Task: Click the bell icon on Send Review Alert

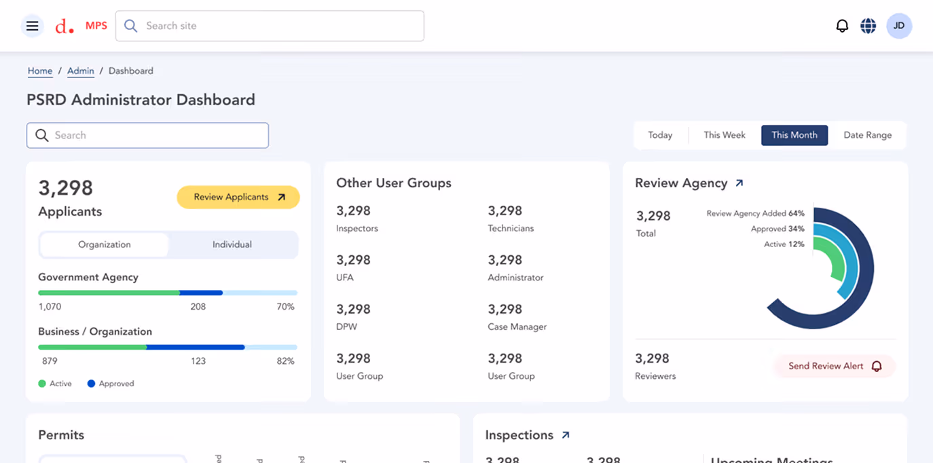Action: coord(878,366)
